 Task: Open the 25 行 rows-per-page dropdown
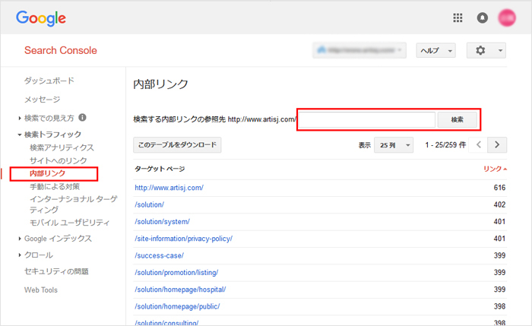(394, 145)
